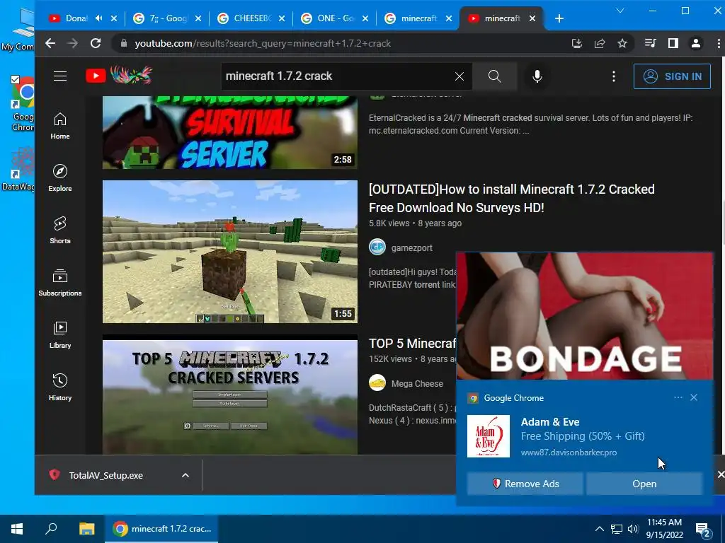
Task: Go to Home in YouTube sidebar
Action: pos(60,126)
